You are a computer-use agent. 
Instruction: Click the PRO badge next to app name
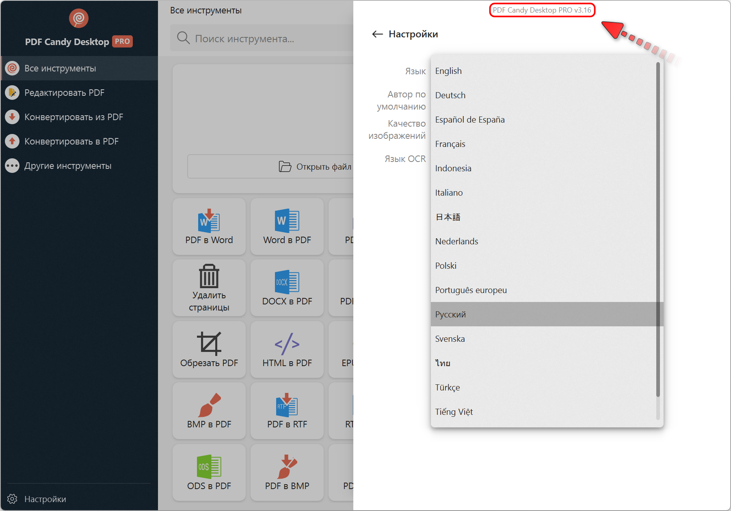[x=122, y=41]
